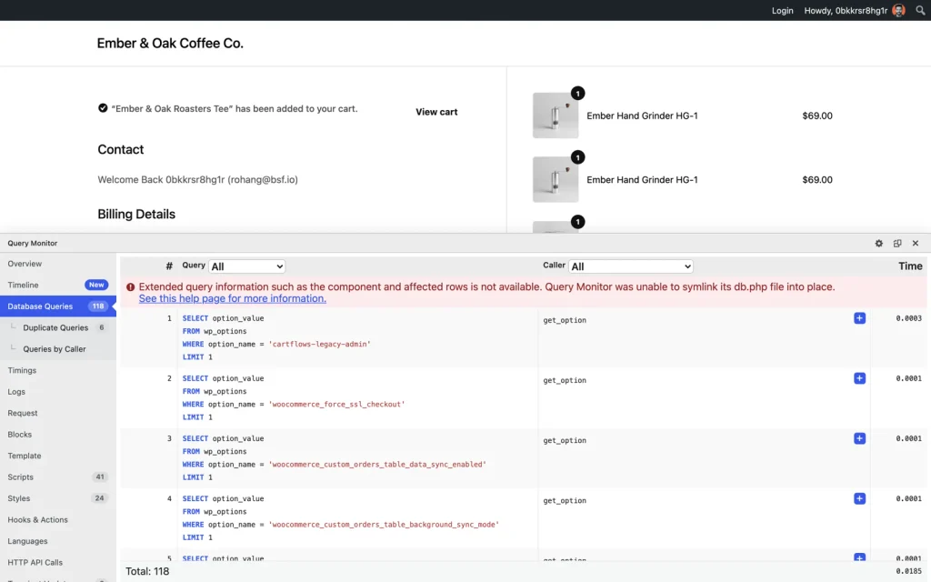Click 'Total: 118' footer text
This screenshot has height=582, width=931.
click(x=147, y=571)
